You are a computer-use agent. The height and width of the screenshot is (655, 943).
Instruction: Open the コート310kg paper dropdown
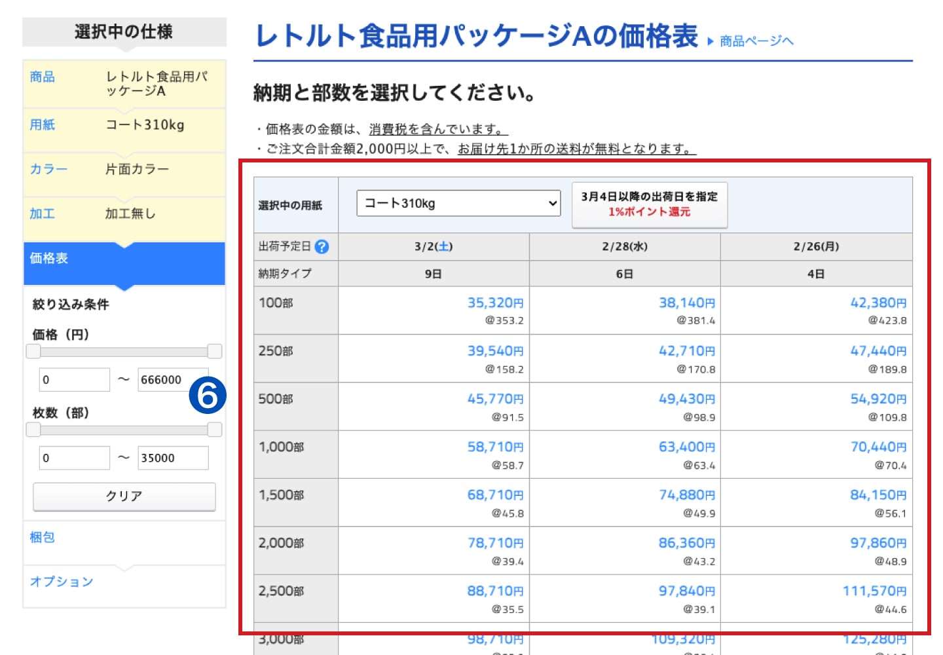coord(458,204)
